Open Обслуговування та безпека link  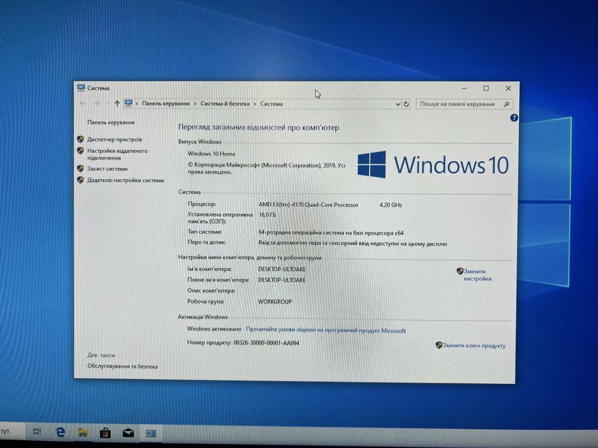tap(123, 366)
